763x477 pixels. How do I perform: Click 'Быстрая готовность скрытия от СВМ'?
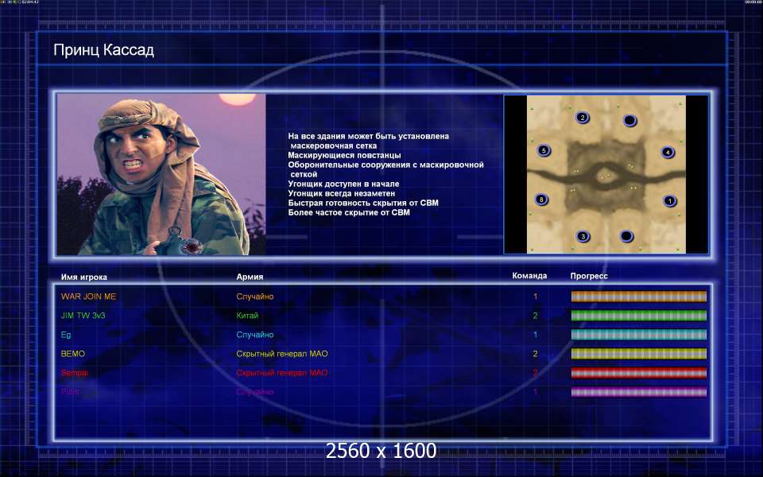pyautogui.click(x=363, y=203)
